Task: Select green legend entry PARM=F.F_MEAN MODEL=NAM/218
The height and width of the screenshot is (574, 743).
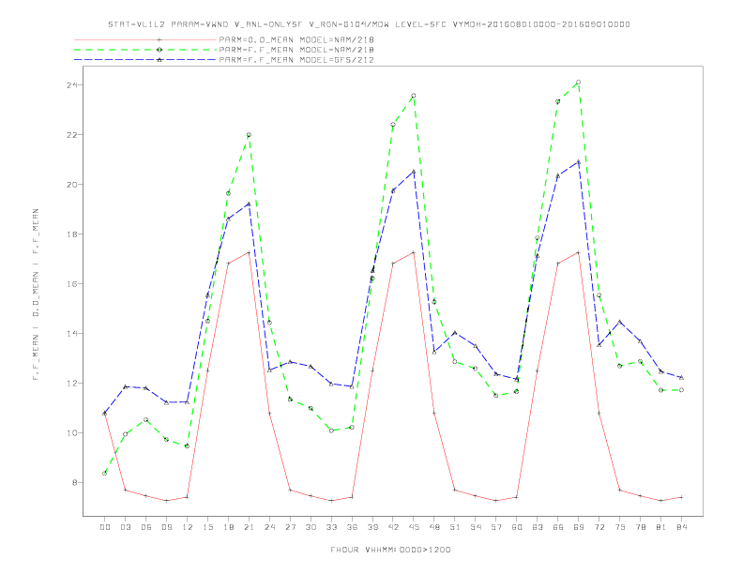Action: pos(296,50)
